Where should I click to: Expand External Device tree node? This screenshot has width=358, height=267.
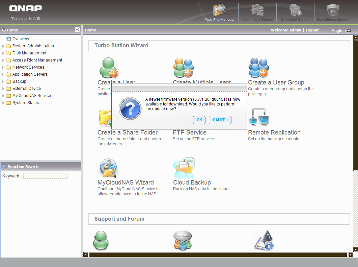3,89
